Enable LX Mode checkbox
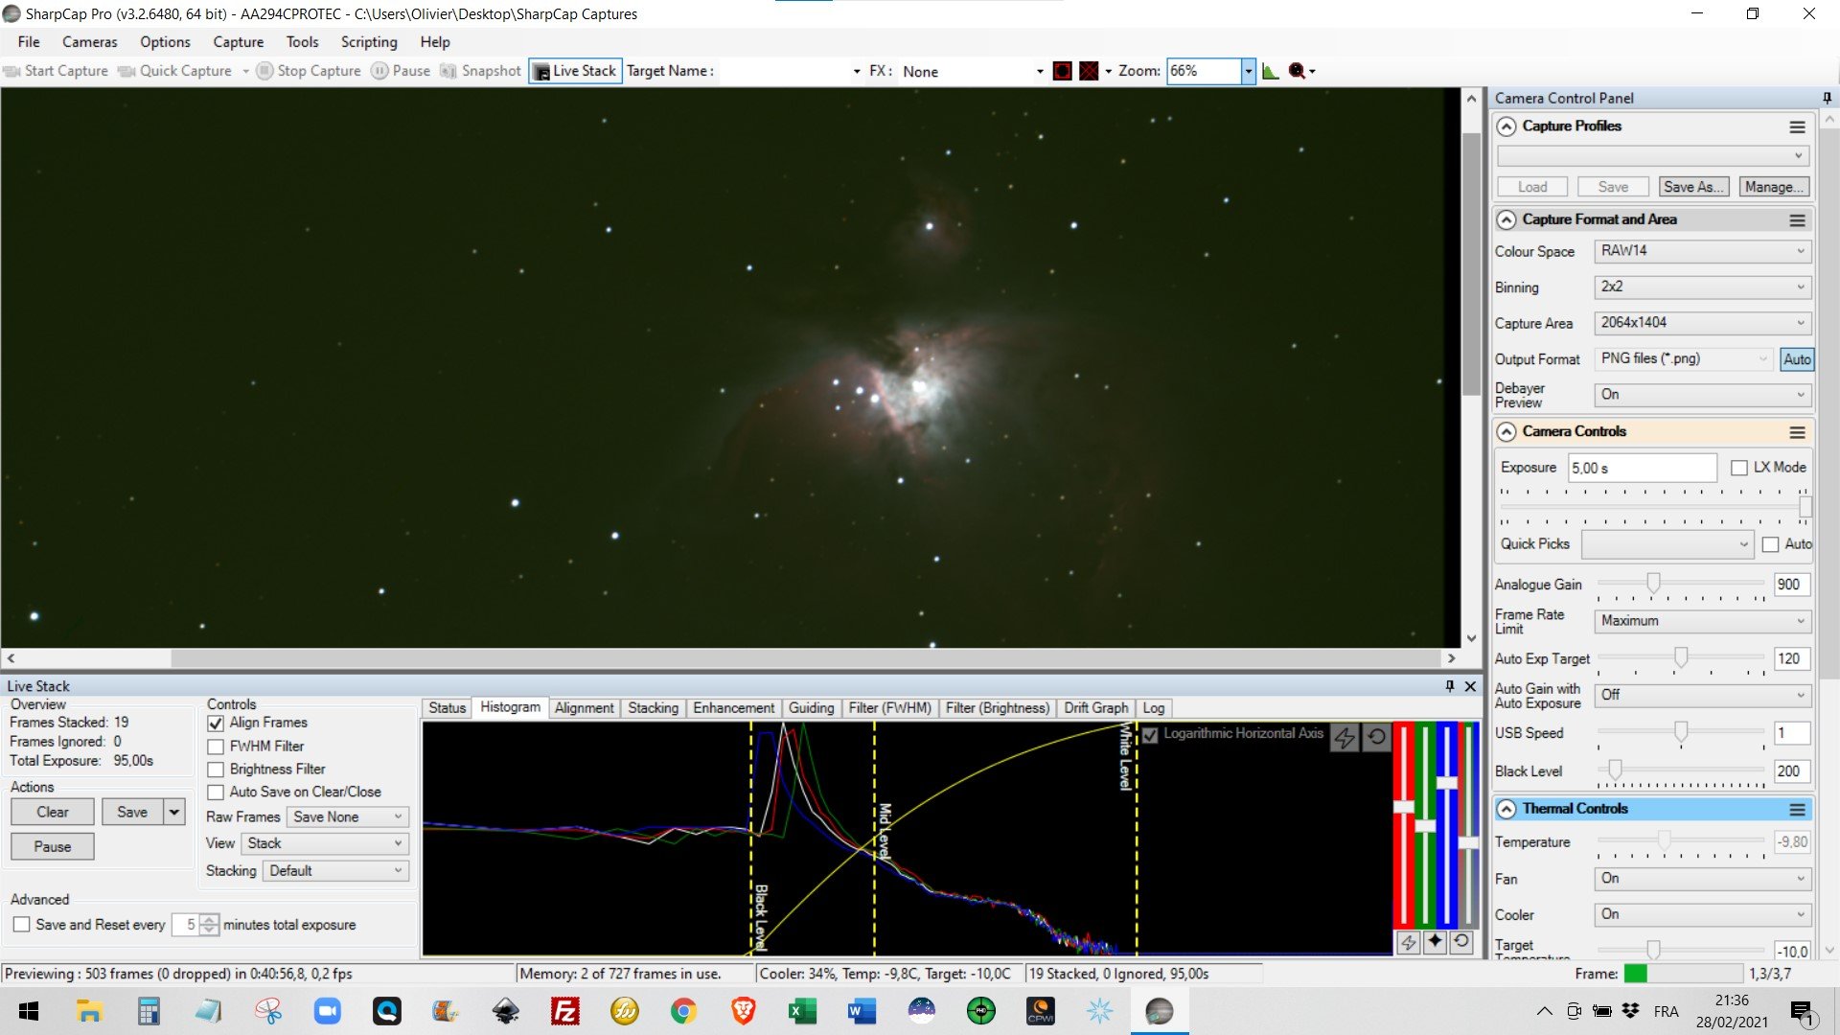This screenshot has height=1035, width=1840. [x=1739, y=468]
